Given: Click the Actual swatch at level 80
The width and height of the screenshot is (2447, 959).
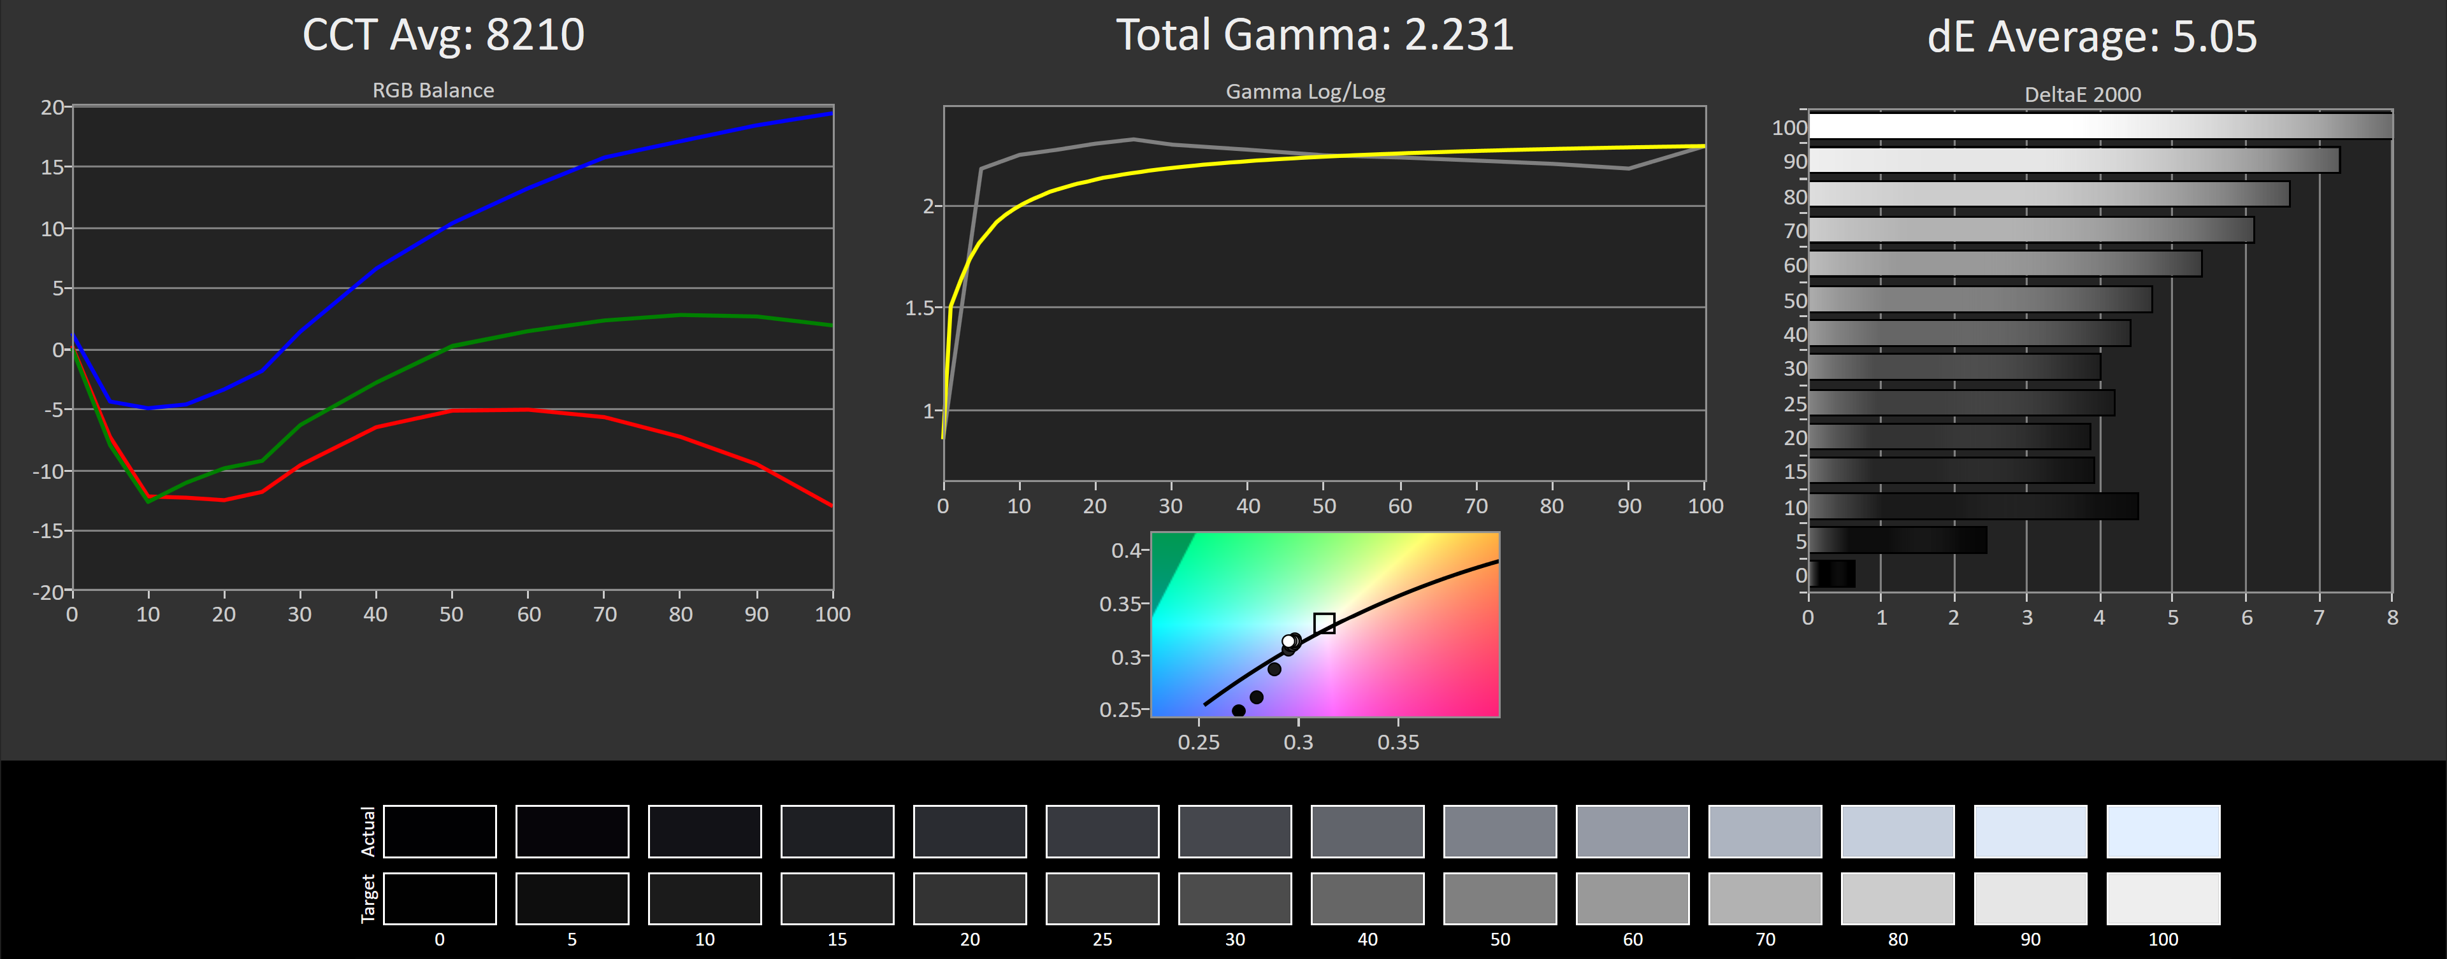Looking at the screenshot, I should (1897, 831).
